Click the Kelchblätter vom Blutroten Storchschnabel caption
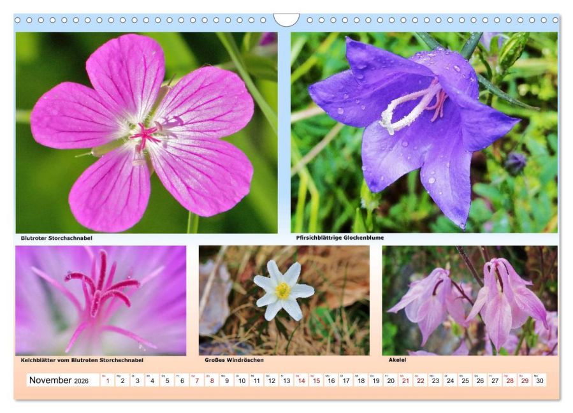The image size is (573, 413). (x=82, y=360)
